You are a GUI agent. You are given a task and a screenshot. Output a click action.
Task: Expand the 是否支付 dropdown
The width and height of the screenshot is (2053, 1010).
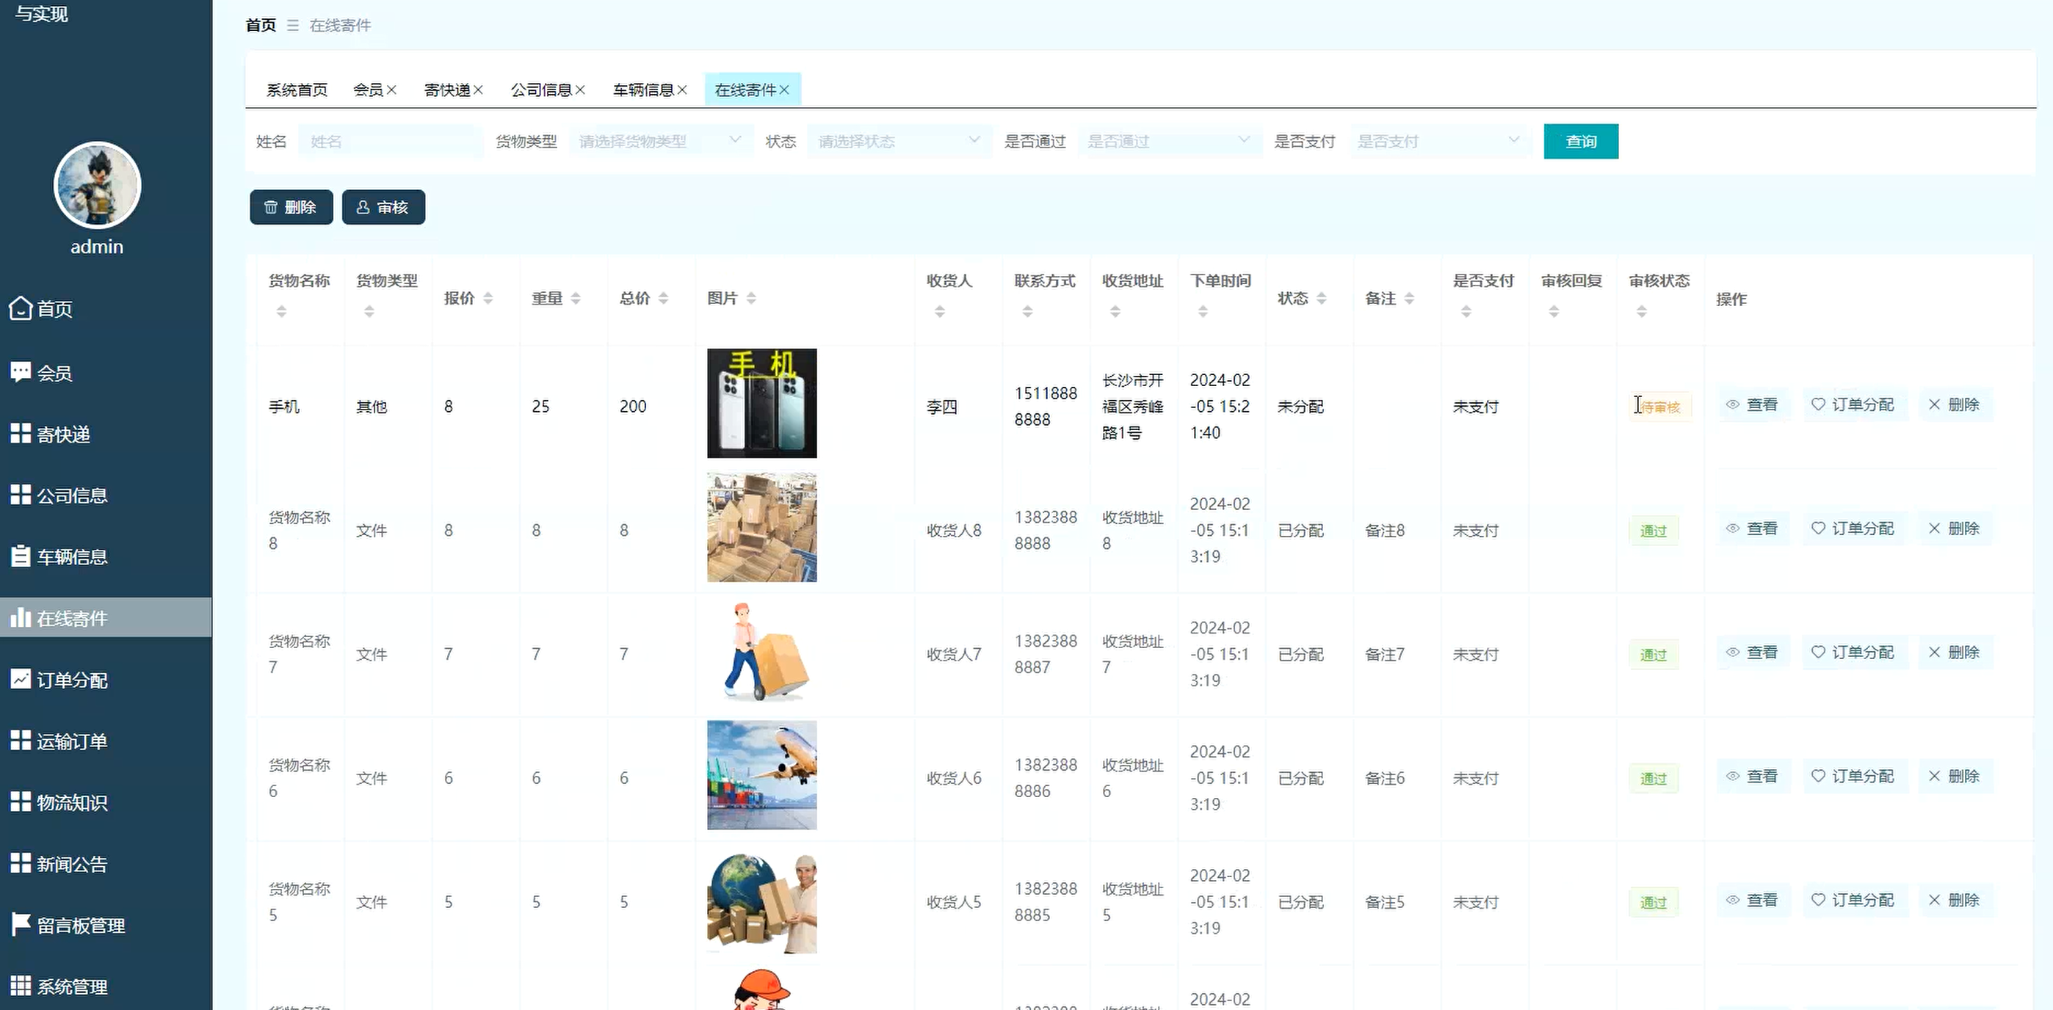(1440, 141)
